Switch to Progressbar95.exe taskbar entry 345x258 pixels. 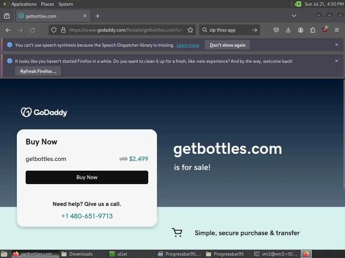tap(180, 254)
